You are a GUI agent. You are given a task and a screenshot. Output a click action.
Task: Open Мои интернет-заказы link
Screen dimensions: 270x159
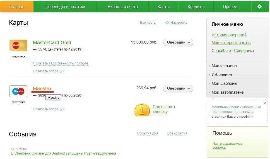[x=232, y=43]
